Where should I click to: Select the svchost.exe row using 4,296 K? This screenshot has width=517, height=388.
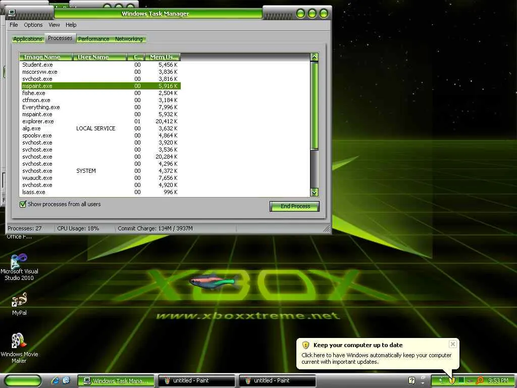[x=100, y=164]
